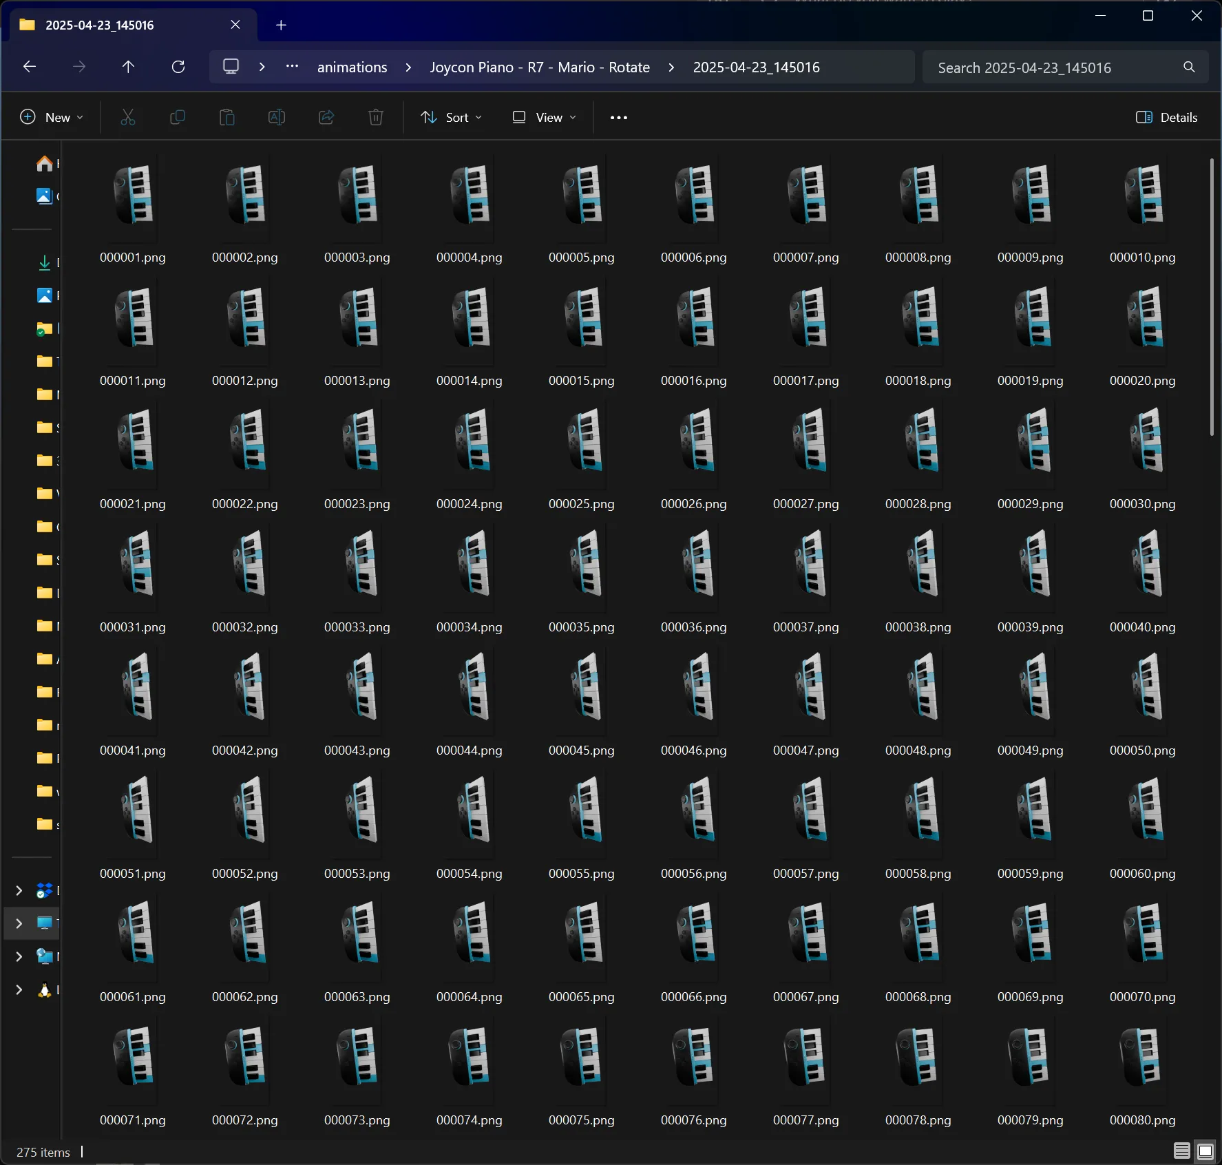Open the Gallery in the navigation pane

coord(45,196)
